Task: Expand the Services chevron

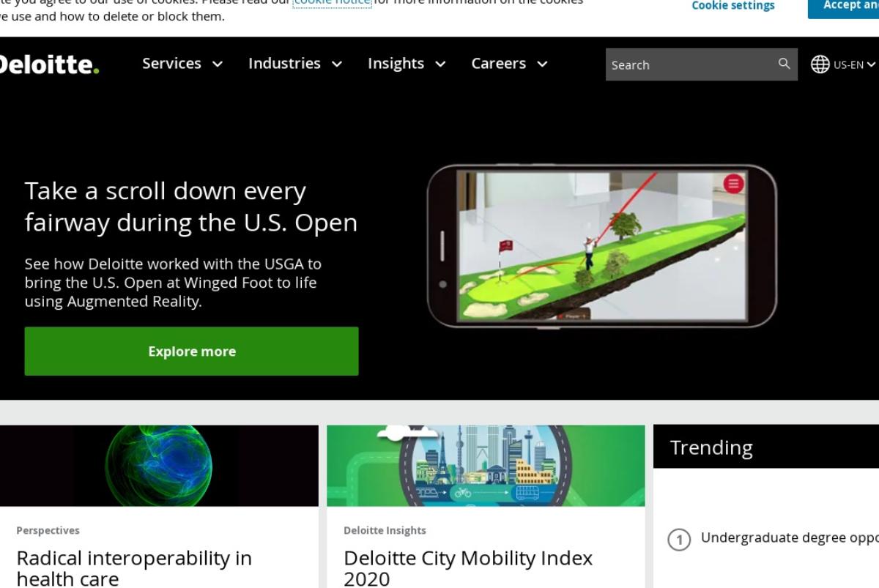Action: tap(218, 64)
